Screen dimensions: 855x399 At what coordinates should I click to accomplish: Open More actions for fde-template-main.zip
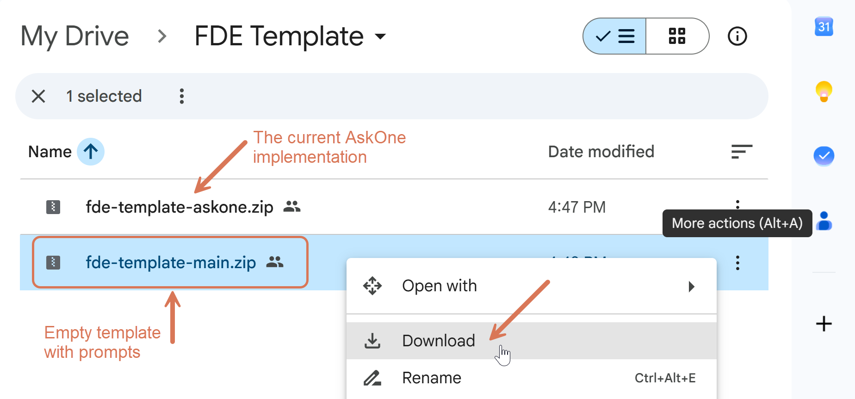click(x=737, y=263)
